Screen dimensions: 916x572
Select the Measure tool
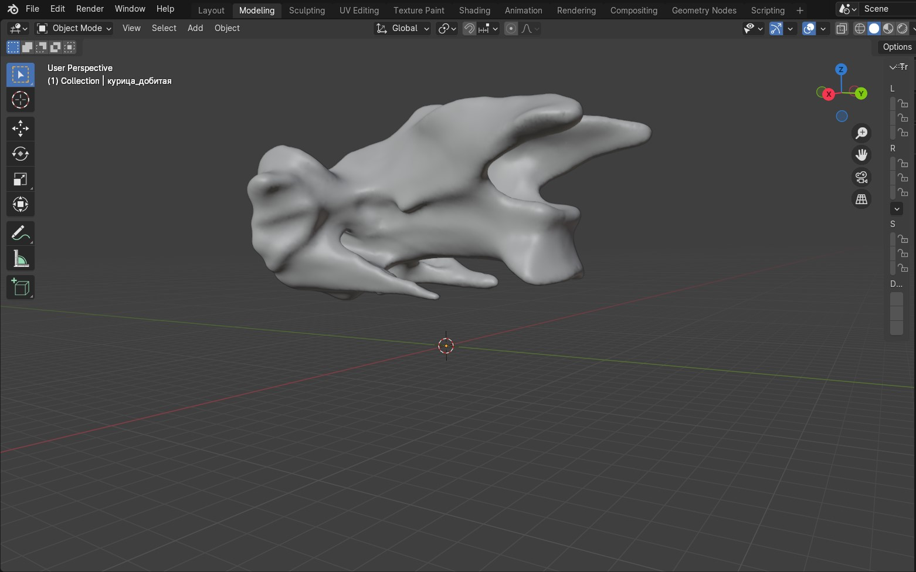(21, 259)
